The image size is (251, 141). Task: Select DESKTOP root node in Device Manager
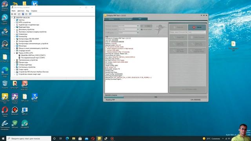point(23,18)
